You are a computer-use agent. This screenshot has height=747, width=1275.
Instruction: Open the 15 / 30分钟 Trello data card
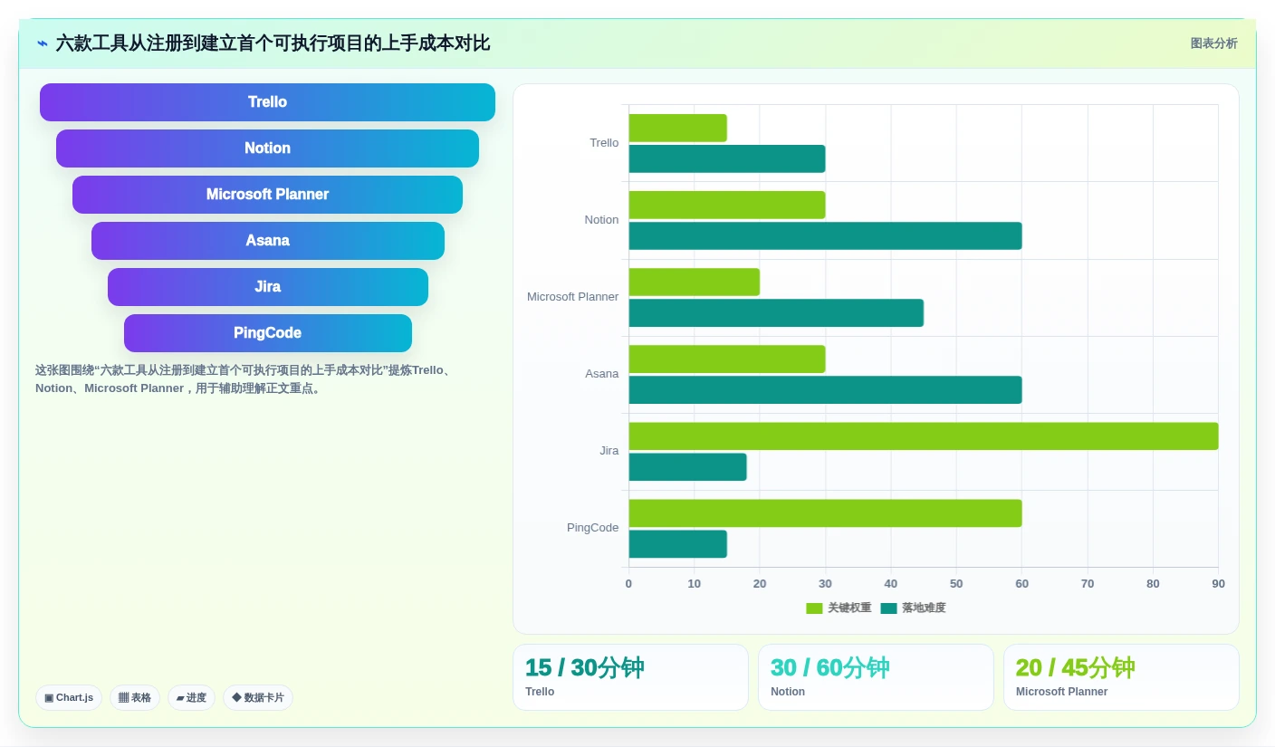[630, 677]
